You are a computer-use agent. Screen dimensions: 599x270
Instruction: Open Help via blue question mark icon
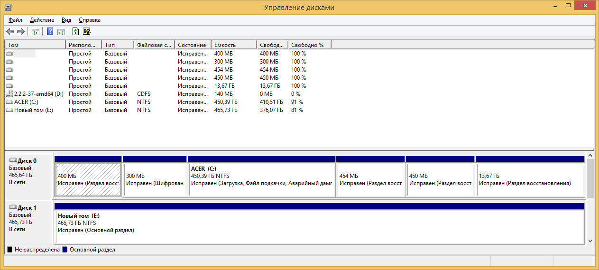click(x=50, y=32)
